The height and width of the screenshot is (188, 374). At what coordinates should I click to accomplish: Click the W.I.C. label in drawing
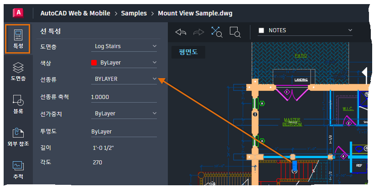[x=348, y=109]
